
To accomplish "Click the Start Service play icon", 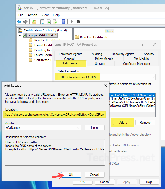I will point(72,22).
